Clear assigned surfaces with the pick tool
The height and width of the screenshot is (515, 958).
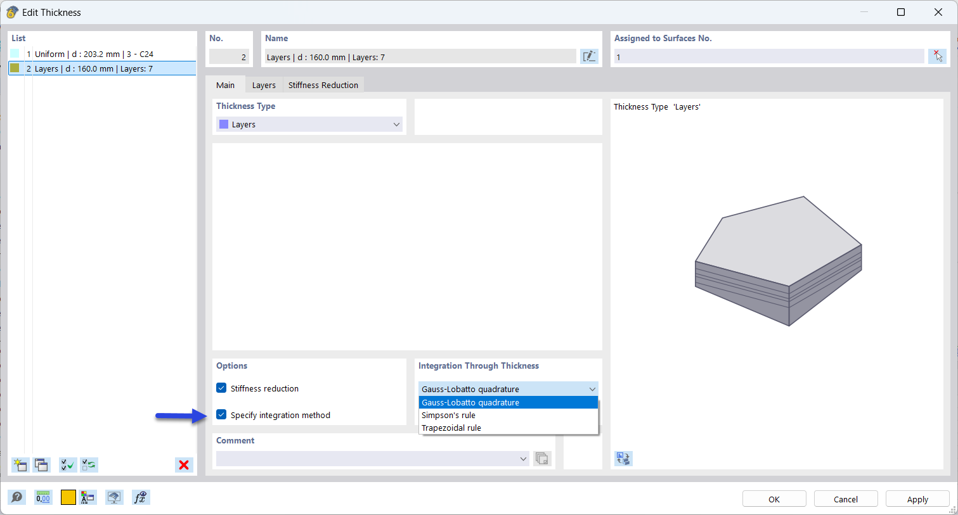point(938,56)
